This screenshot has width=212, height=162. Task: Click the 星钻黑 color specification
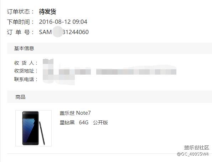point(67,123)
